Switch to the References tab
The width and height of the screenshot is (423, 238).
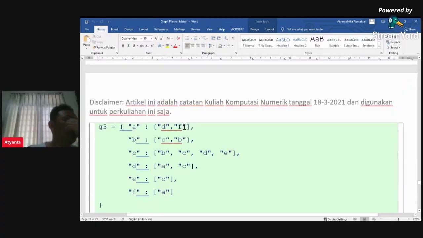161,29
